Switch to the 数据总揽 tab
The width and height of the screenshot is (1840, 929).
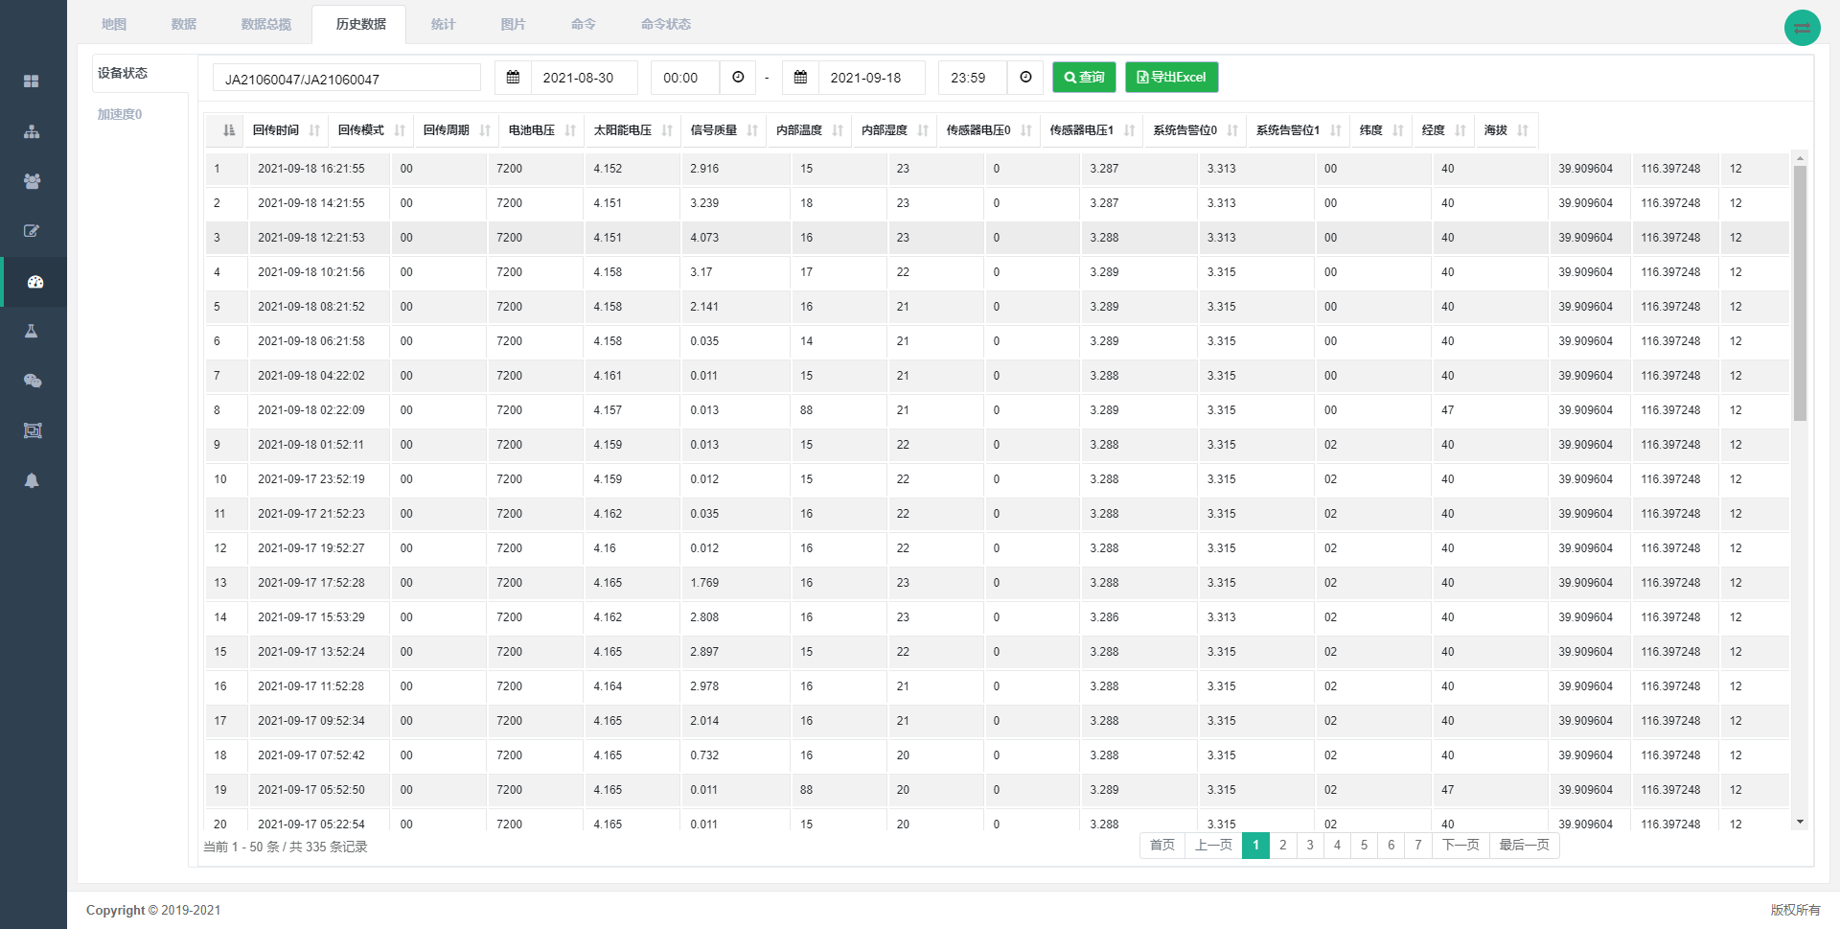[x=265, y=24]
